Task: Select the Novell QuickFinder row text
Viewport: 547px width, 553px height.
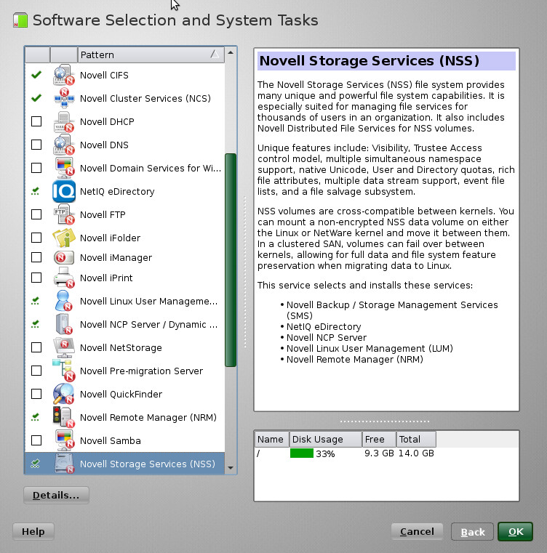Action: coord(121,394)
